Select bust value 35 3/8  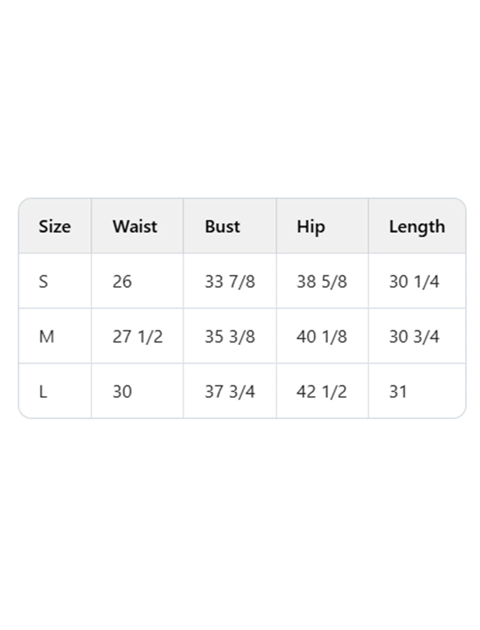click(230, 337)
